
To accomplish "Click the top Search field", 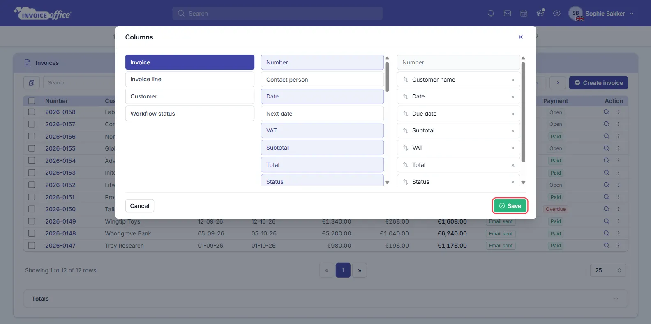I will (x=277, y=13).
